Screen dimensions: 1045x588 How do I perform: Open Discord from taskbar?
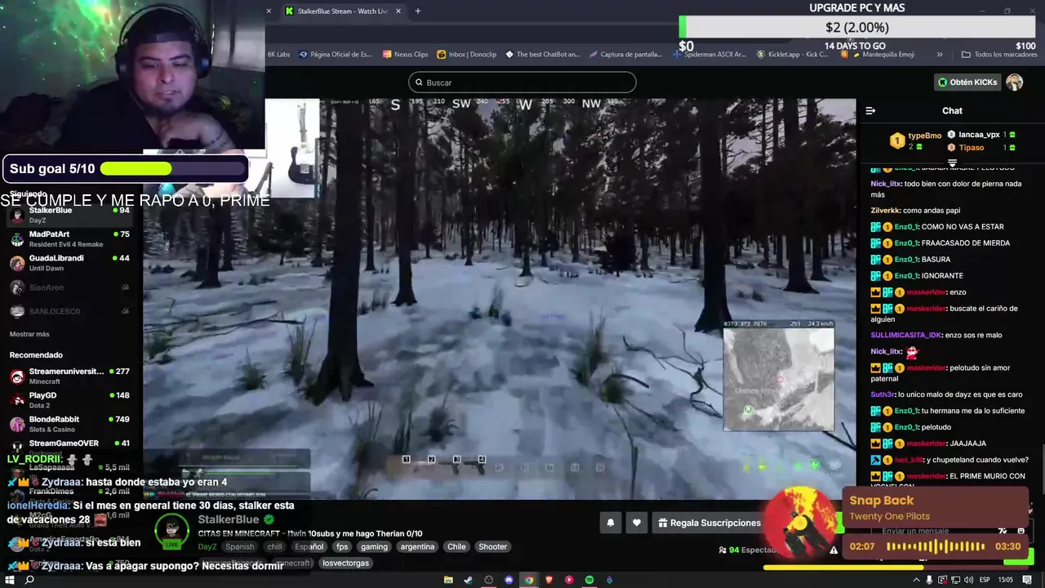(x=509, y=580)
